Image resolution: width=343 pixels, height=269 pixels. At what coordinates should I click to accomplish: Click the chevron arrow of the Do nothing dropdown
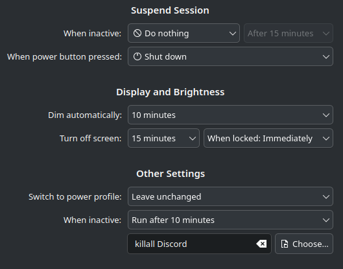coord(232,34)
